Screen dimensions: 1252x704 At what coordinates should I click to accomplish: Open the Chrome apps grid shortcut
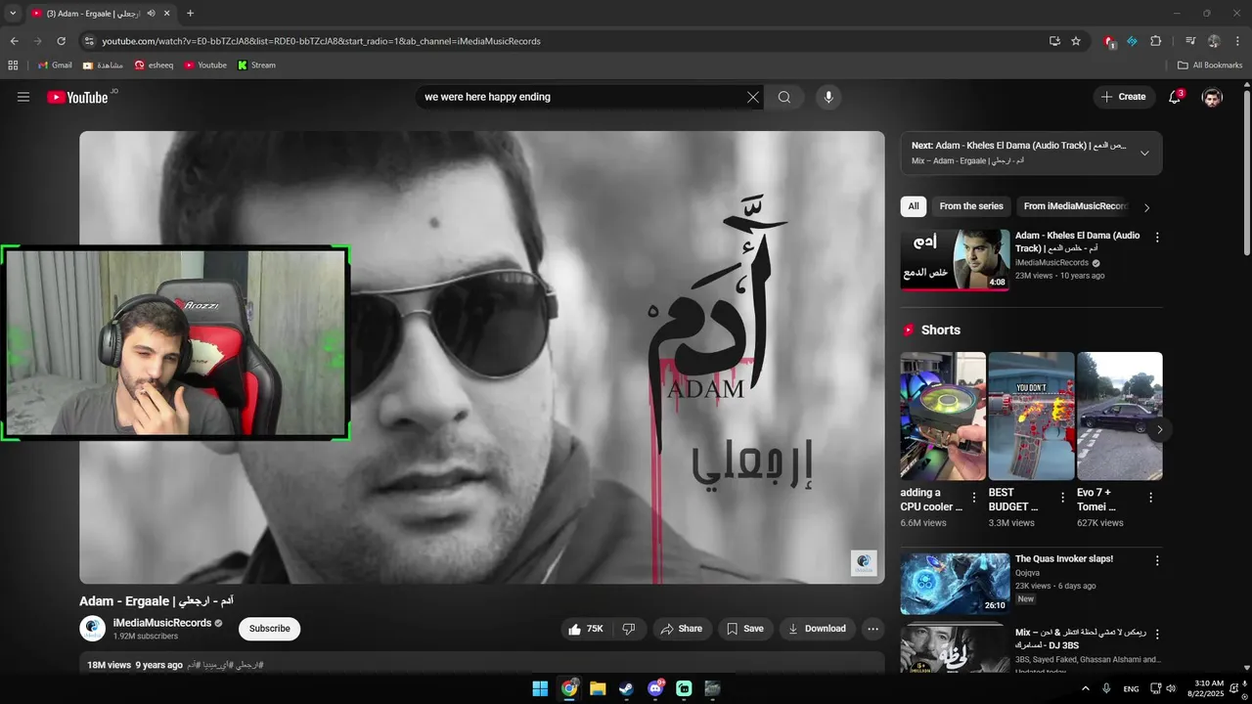(13, 66)
